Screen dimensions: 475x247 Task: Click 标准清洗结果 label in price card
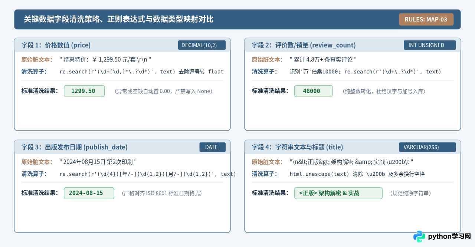coord(40,91)
